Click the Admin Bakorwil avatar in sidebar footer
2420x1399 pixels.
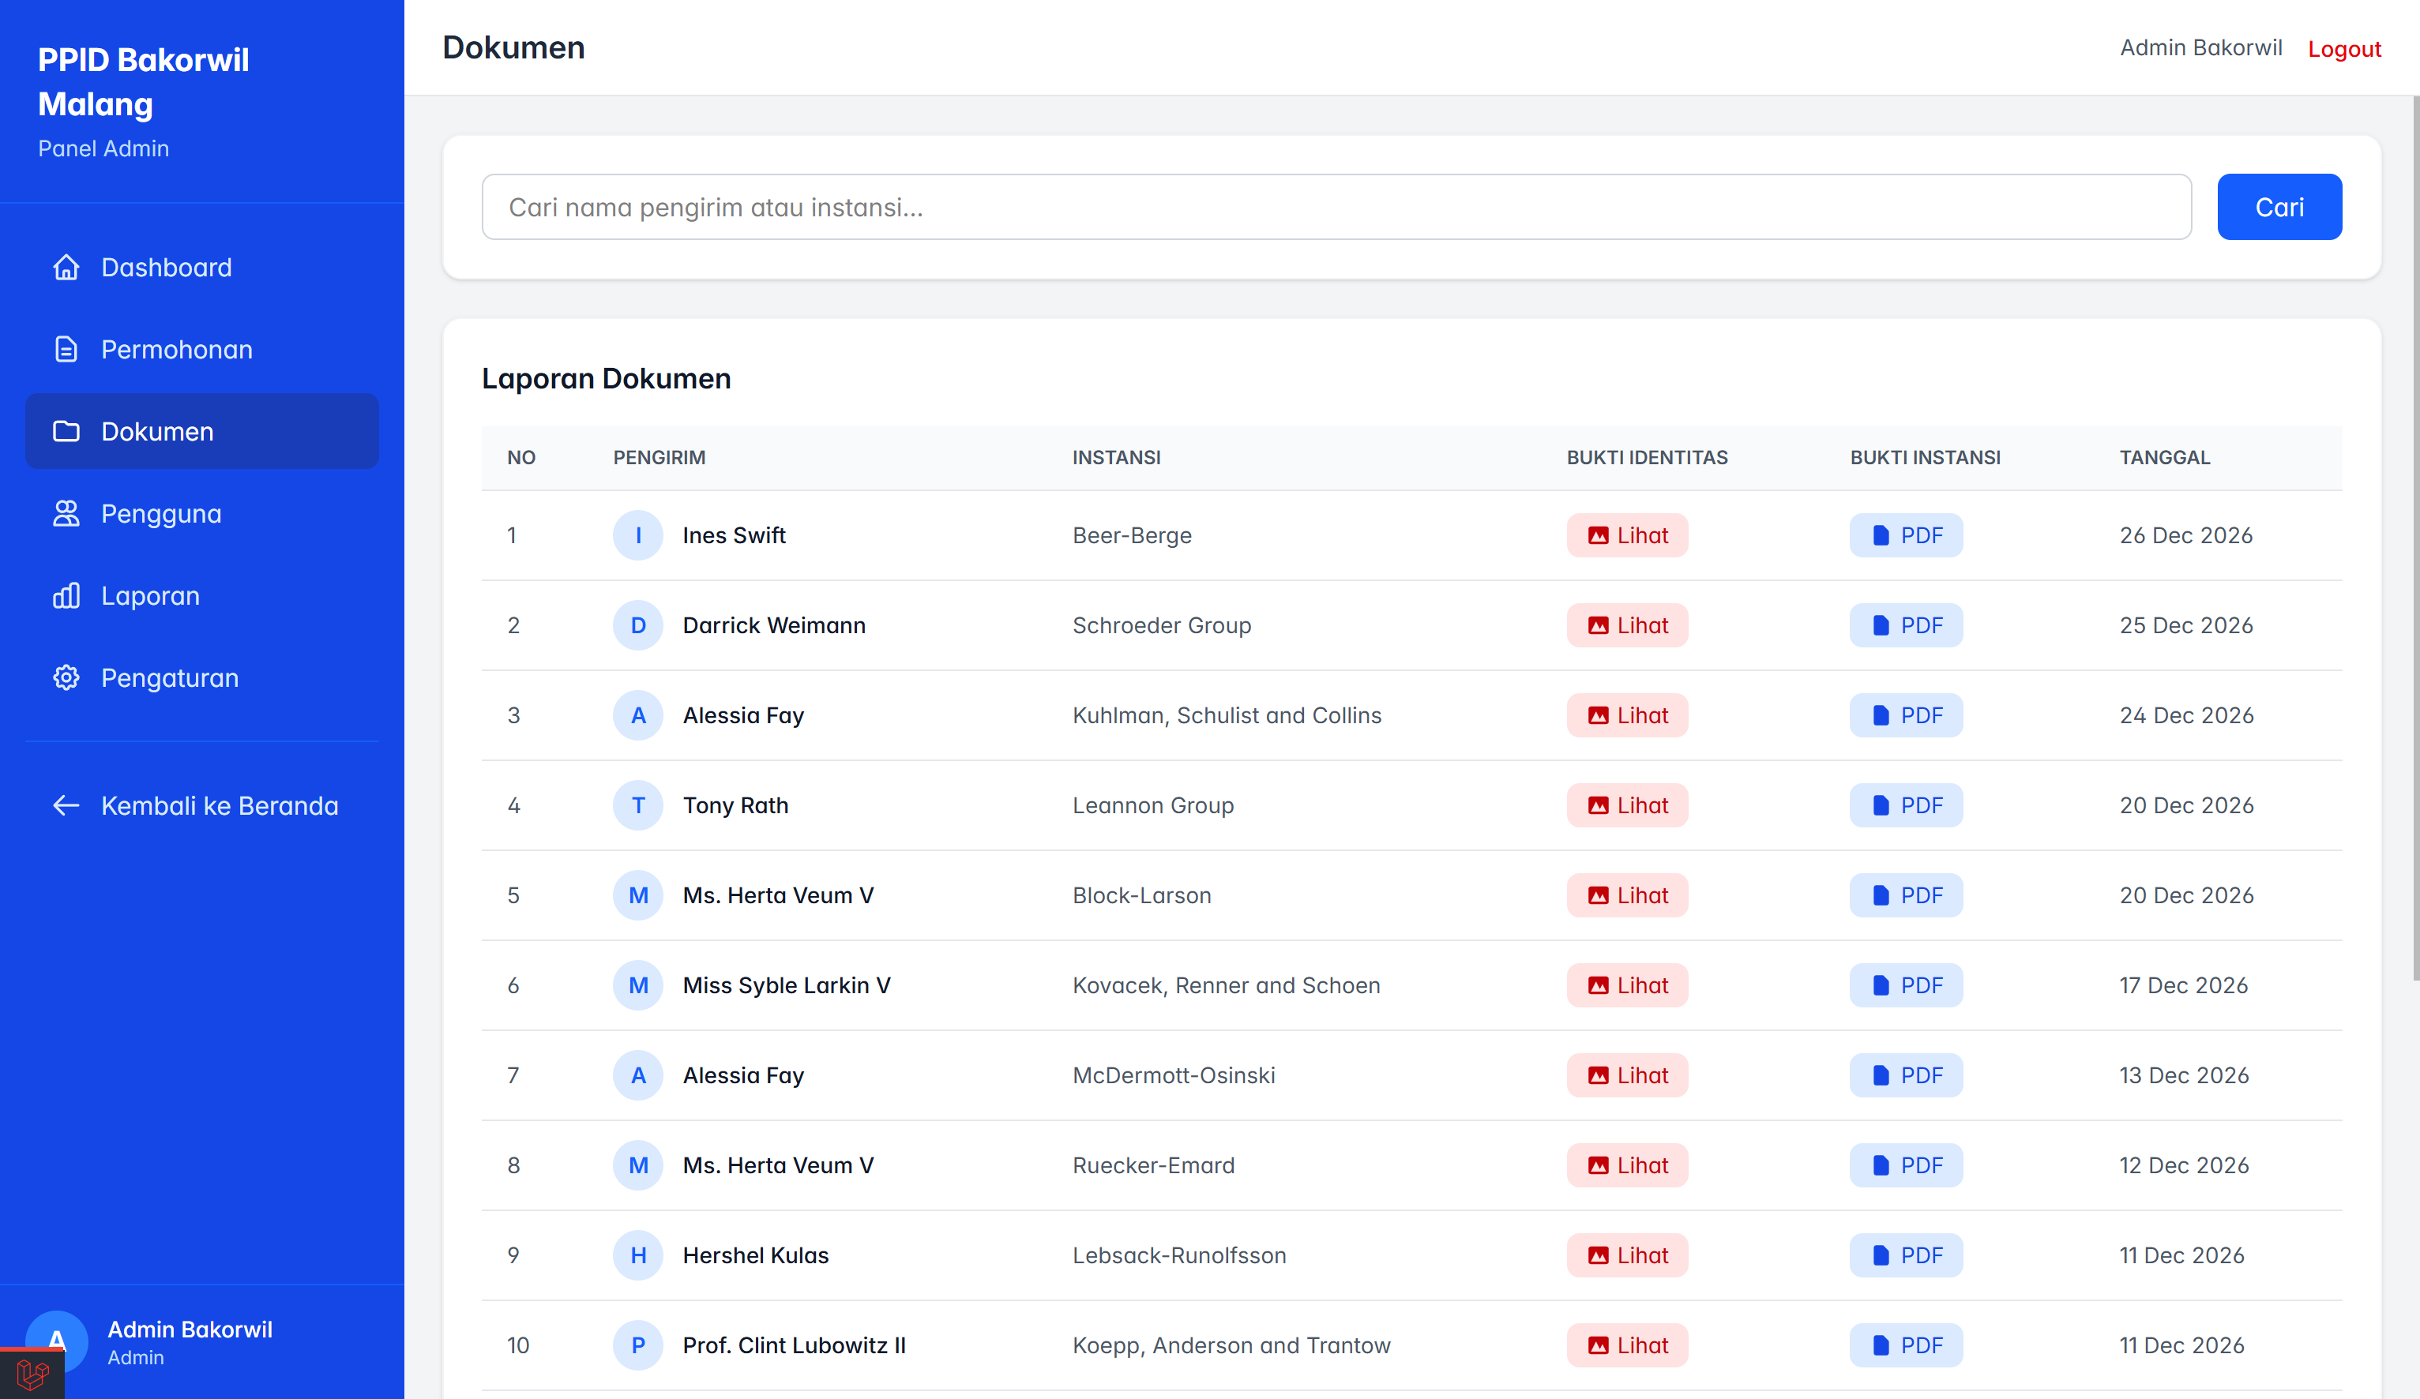pyautogui.click(x=57, y=1341)
